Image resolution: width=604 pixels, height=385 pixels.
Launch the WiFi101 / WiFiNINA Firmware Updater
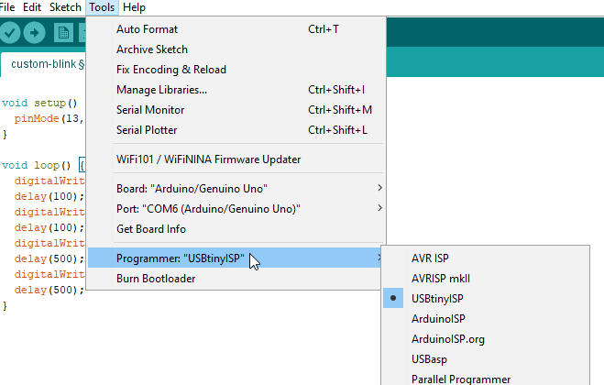pos(208,159)
